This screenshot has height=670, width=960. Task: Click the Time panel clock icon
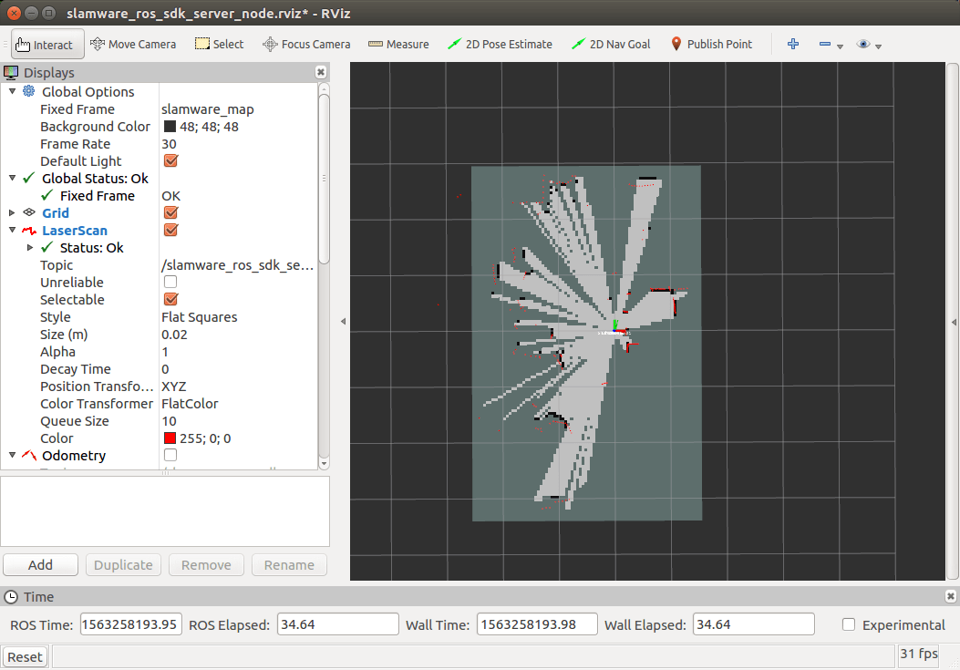click(11, 596)
